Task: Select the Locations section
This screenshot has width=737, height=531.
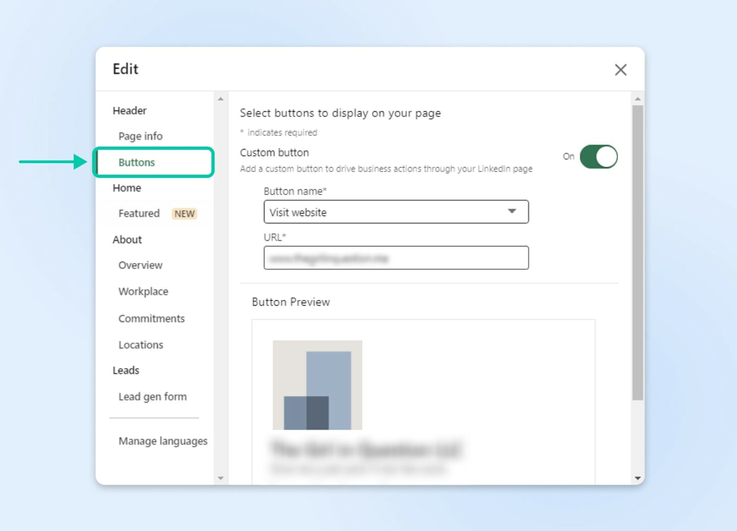Action: coord(141,345)
